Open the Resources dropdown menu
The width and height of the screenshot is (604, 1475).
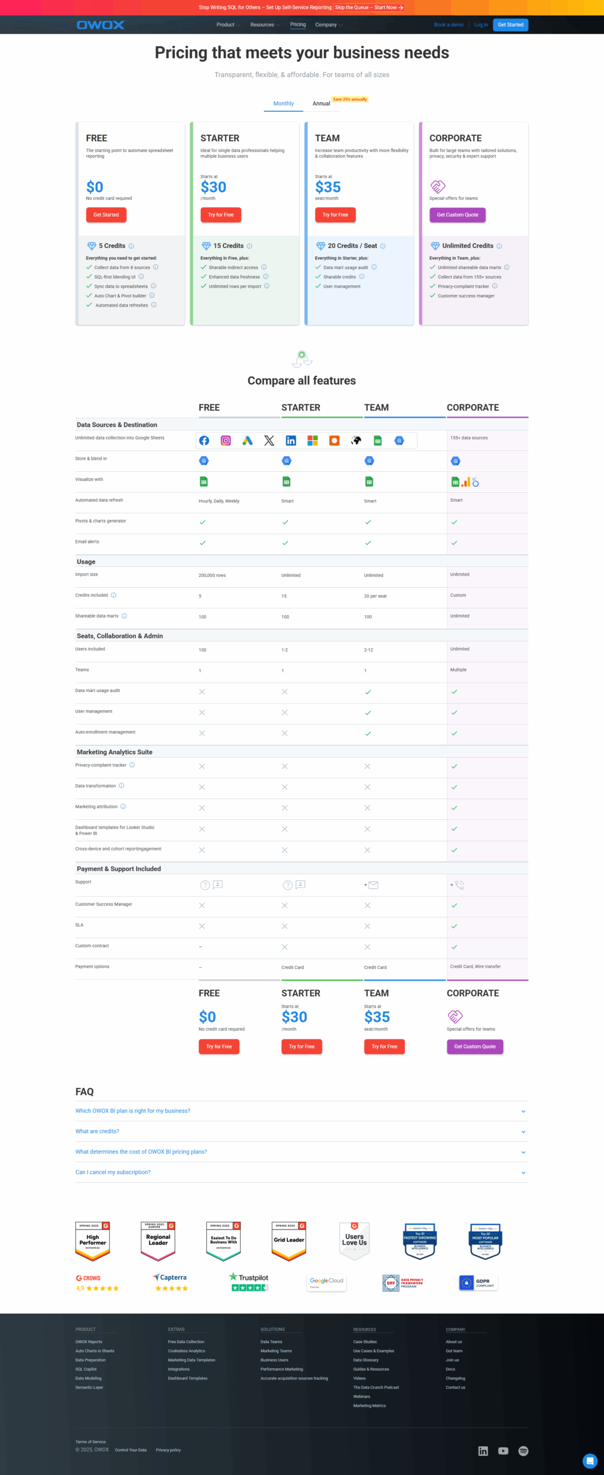[265, 25]
